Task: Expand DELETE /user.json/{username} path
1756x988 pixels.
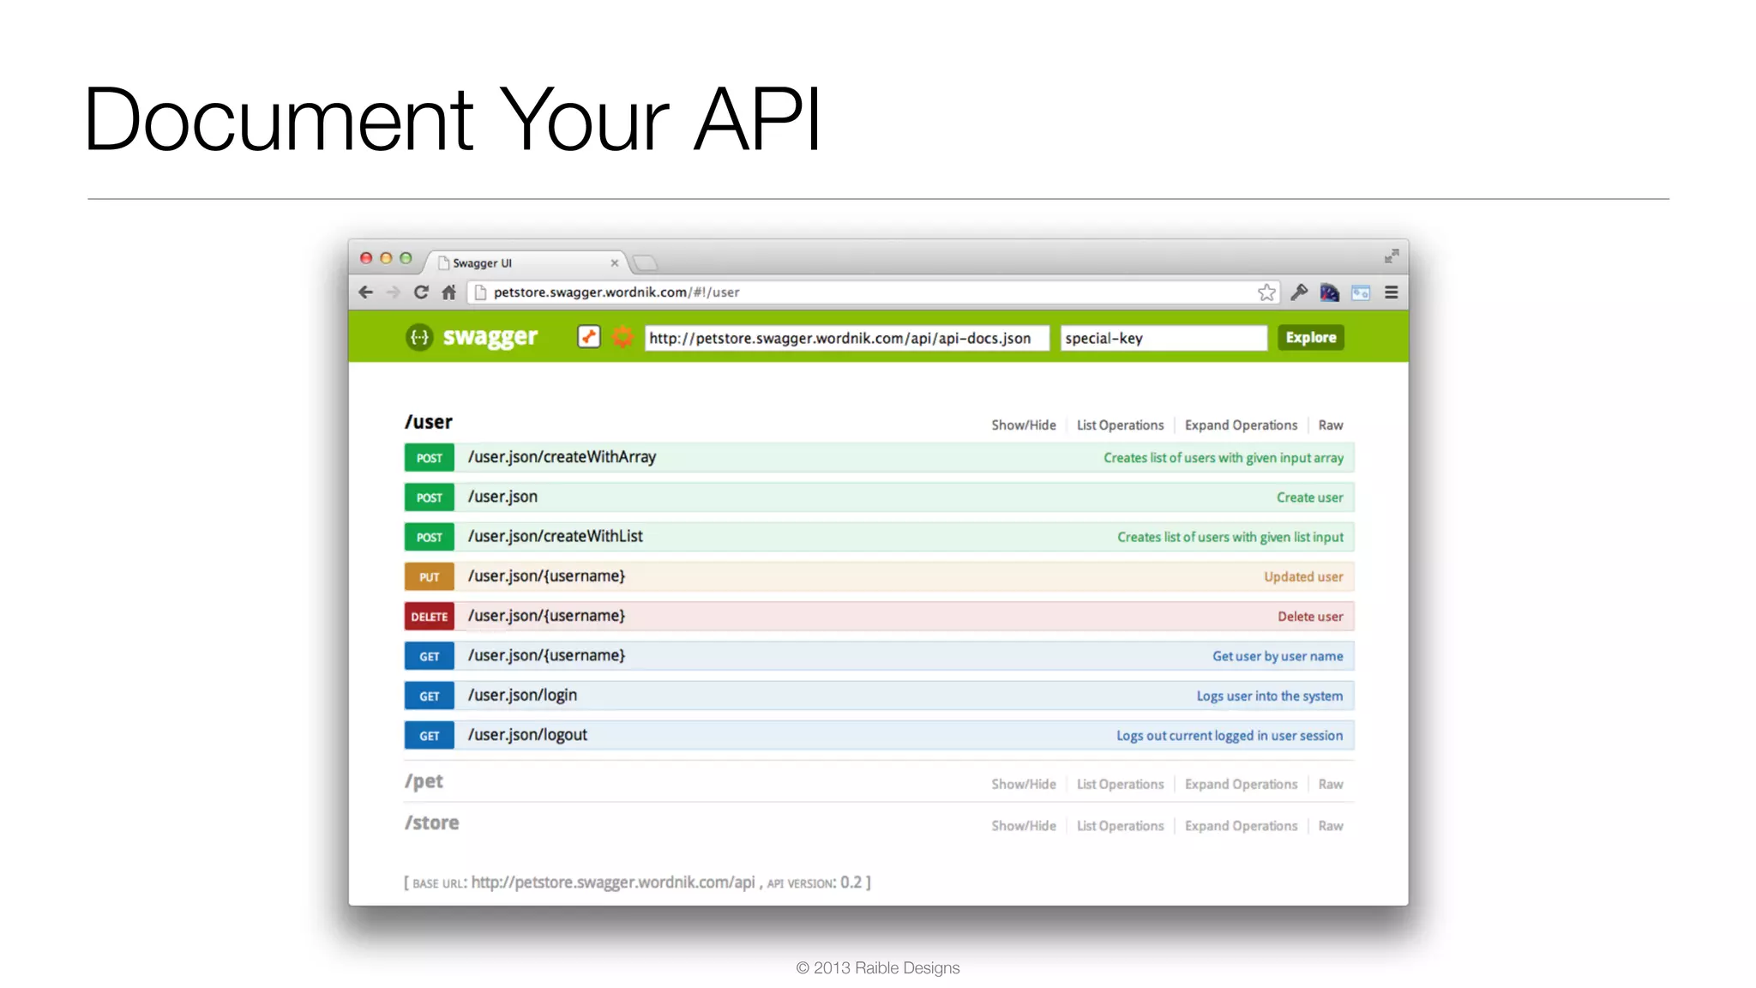Action: 546,616
